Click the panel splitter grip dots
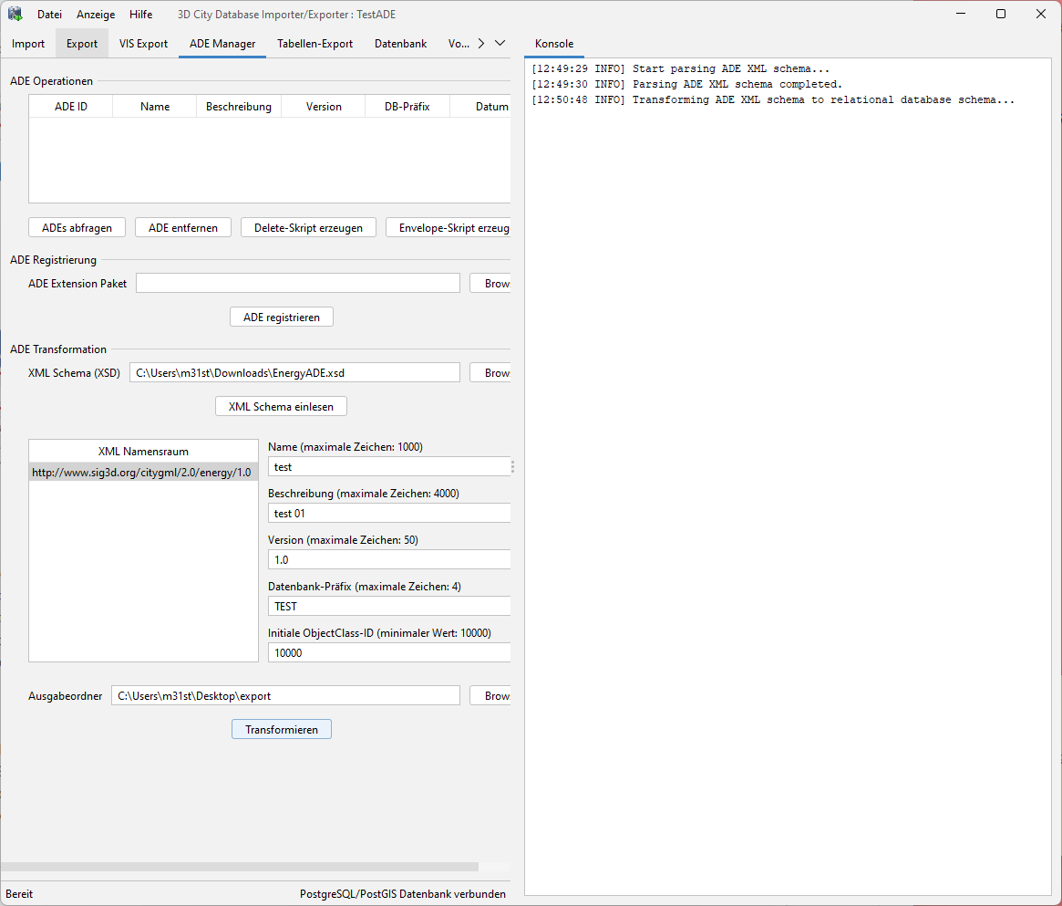This screenshot has height=906, width=1062. click(x=512, y=467)
